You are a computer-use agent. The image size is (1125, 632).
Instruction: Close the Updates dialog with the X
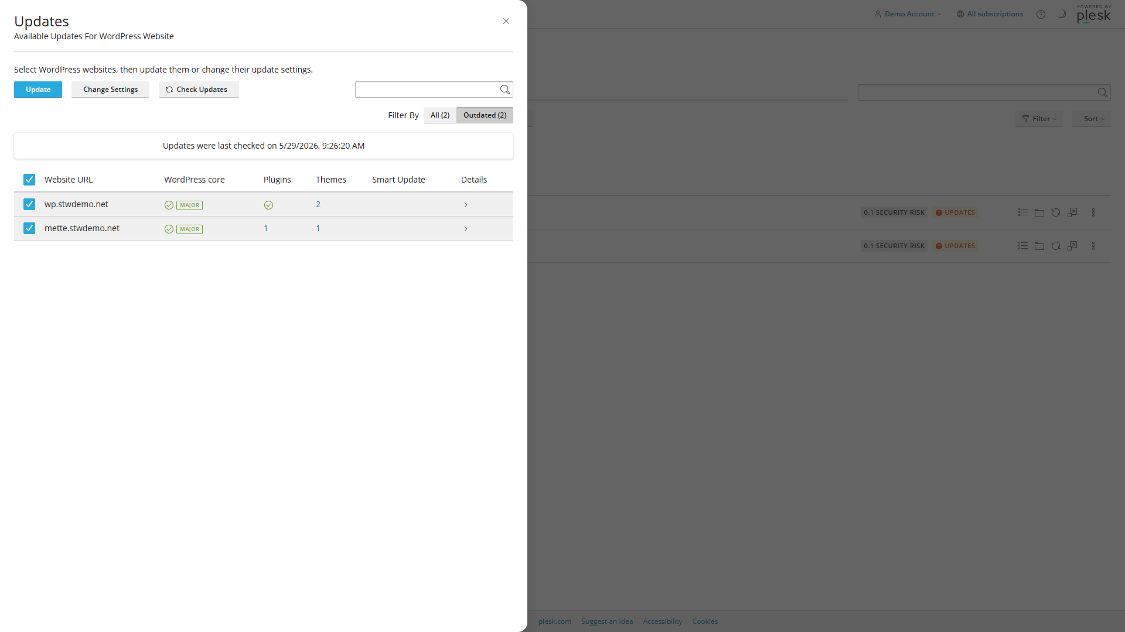[506, 21]
